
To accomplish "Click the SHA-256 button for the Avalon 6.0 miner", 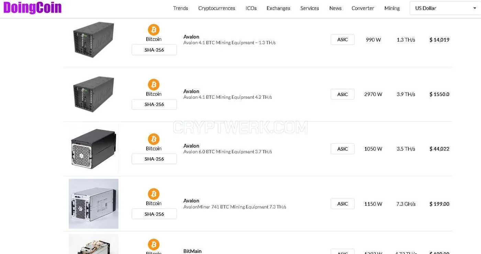I will point(154,159).
